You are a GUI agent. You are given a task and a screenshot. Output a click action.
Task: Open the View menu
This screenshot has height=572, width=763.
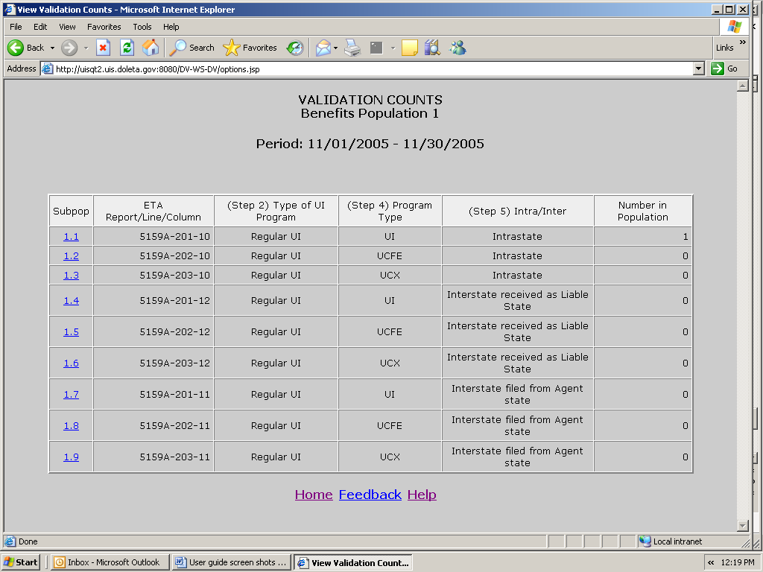[x=67, y=27]
